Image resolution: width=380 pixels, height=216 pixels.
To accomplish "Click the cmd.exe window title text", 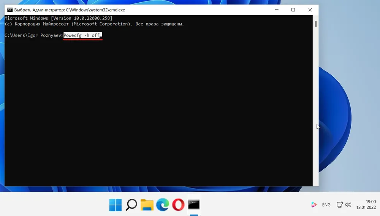I will [x=69, y=10].
